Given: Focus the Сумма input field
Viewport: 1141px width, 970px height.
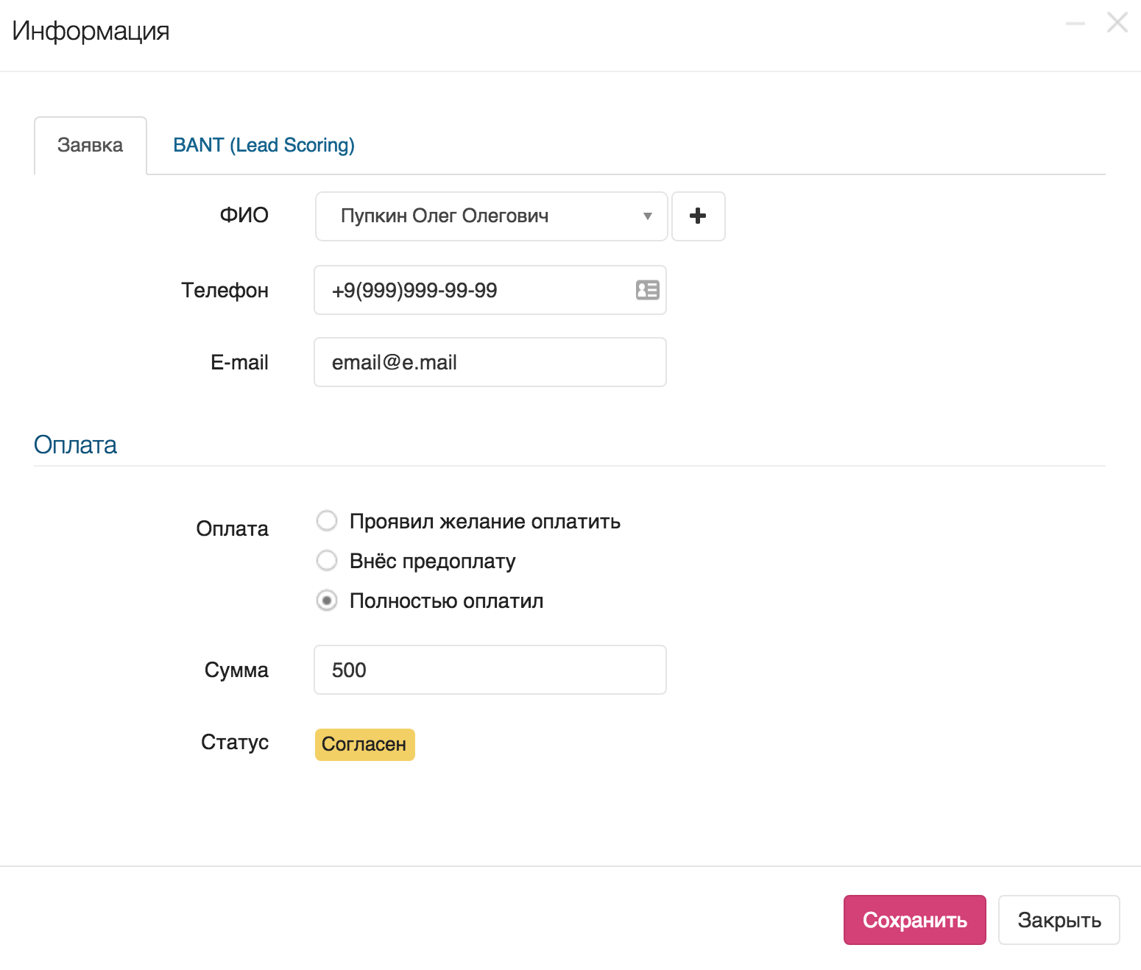Looking at the screenshot, I should [x=490, y=670].
